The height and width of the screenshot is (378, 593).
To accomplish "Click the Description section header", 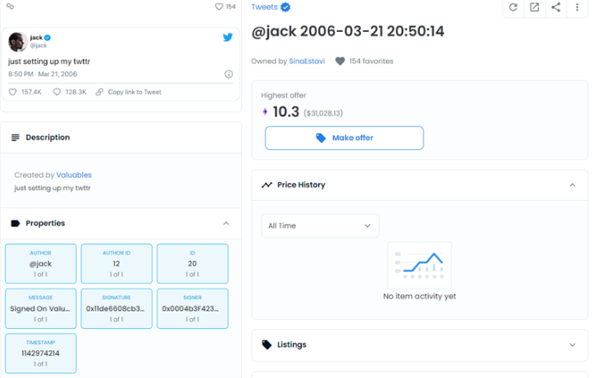I will (x=121, y=138).
